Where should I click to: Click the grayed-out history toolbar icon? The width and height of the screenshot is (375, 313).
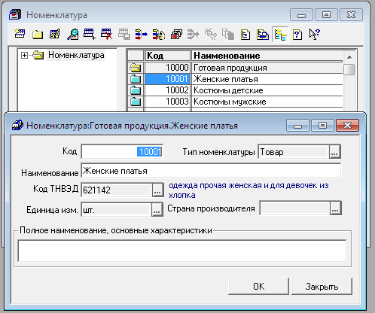click(124, 34)
